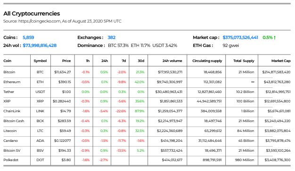Sort by the 24h volume column header
295x171 pixels.
click(x=172, y=61)
